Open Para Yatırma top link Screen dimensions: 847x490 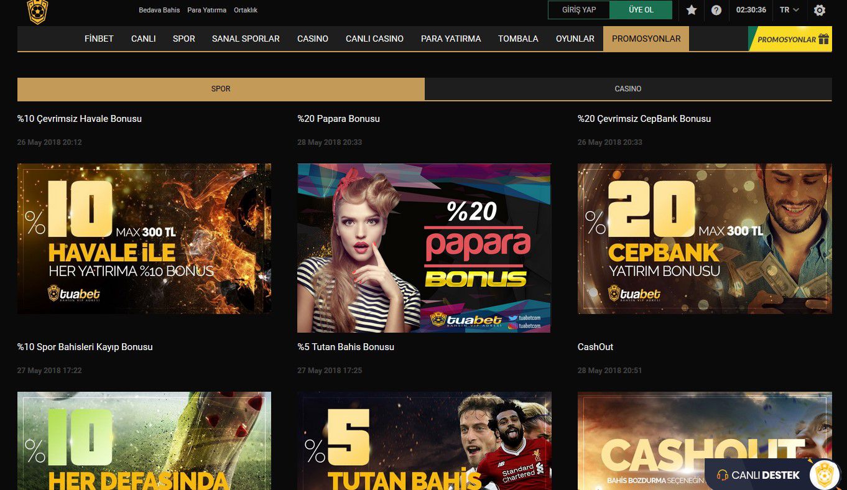click(207, 10)
